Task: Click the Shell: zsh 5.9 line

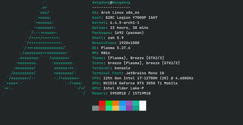Action: coord(108,38)
